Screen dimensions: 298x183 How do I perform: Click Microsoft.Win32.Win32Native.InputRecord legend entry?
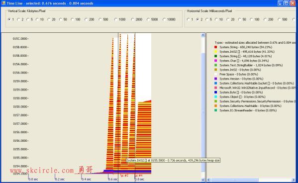click(258, 88)
